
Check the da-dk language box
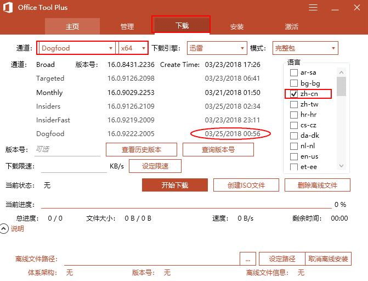(x=293, y=136)
